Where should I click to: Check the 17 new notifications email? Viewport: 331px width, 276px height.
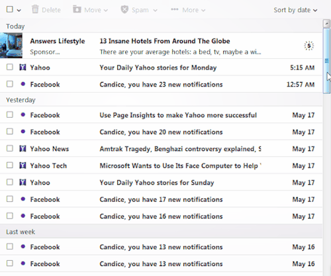[10, 199]
